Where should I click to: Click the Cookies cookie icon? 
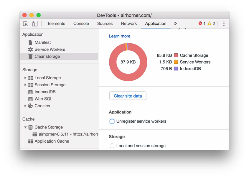(30, 106)
